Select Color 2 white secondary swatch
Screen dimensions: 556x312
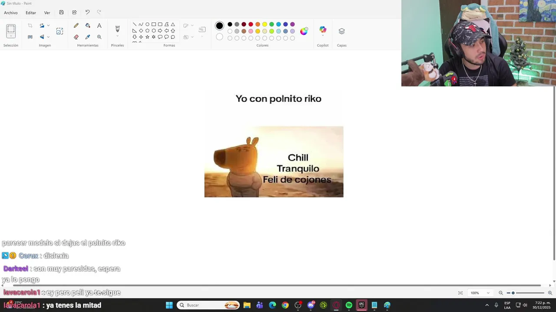point(219,37)
